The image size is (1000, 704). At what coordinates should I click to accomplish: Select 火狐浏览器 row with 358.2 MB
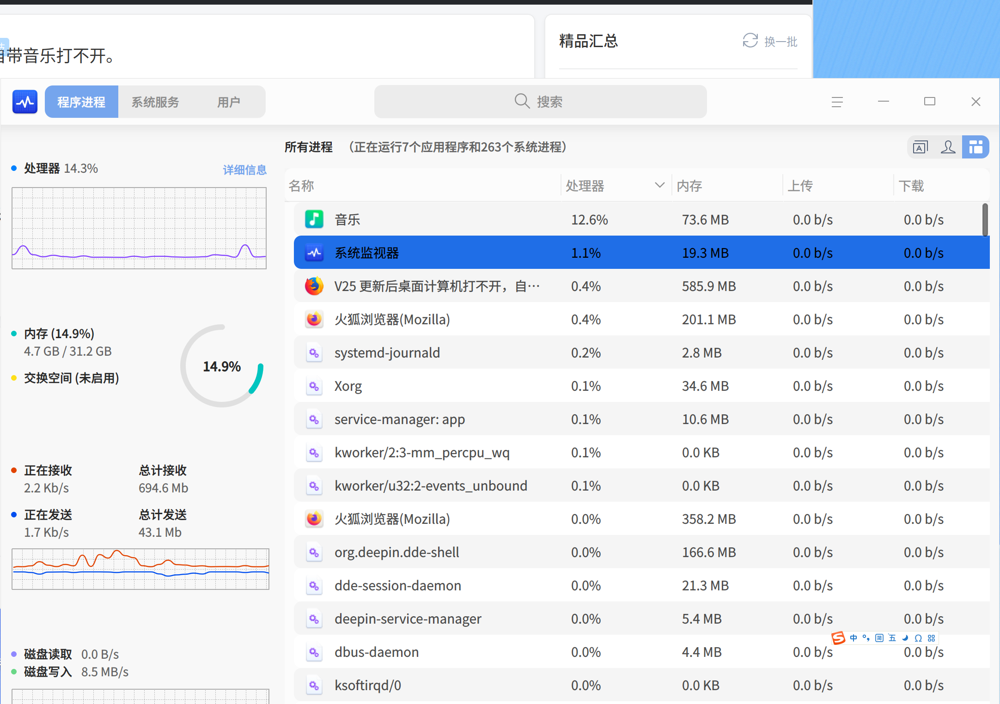(x=641, y=519)
